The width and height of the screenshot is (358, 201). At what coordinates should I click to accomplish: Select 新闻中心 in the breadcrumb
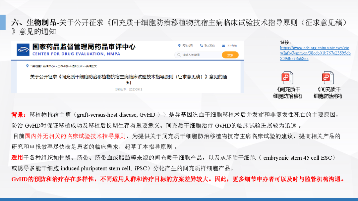pos(48,66)
